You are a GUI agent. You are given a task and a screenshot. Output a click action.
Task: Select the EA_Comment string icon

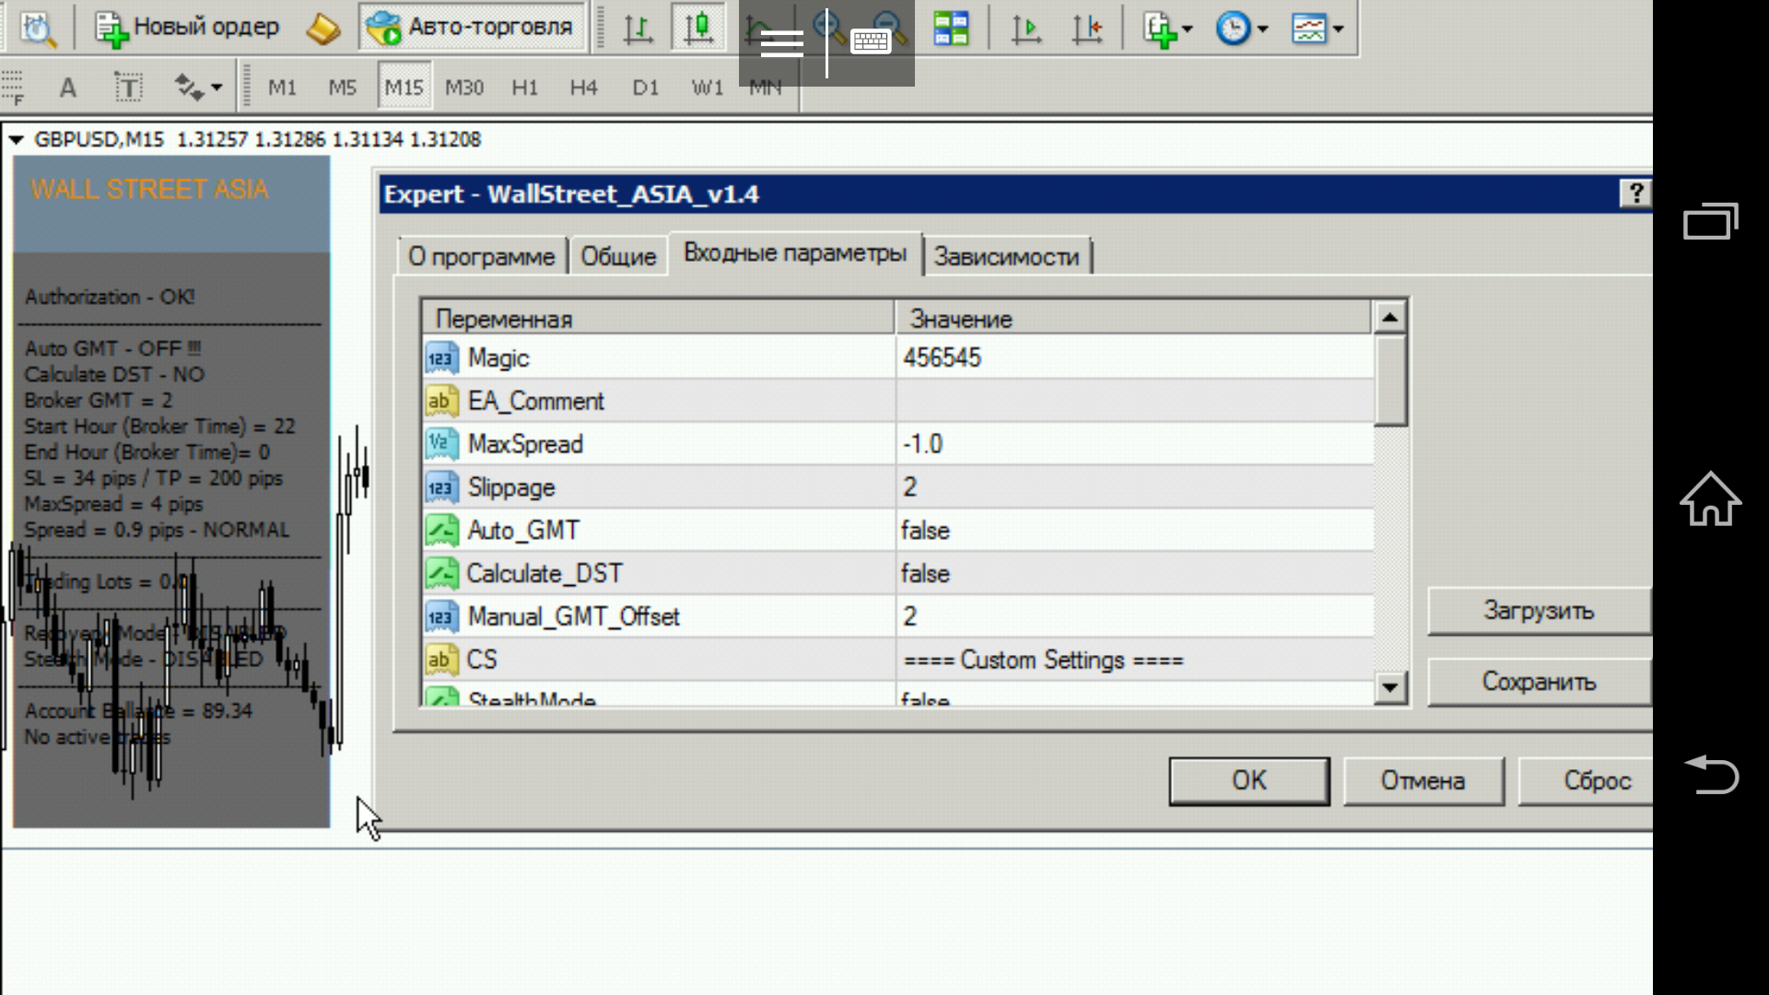(x=441, y=401)
